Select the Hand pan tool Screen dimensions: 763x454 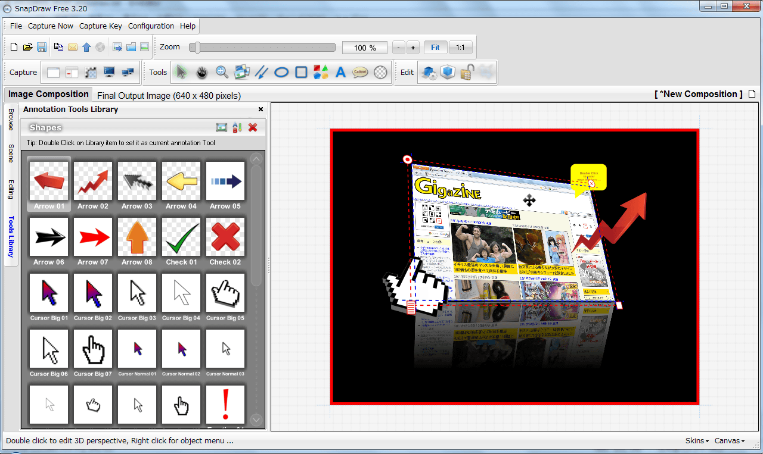[x=202, y=73]
